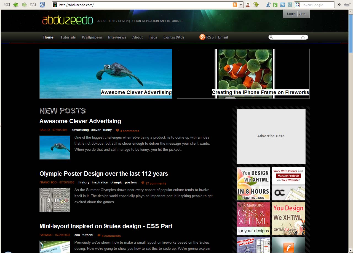Click the browser forward arrow

coord(25,5)
